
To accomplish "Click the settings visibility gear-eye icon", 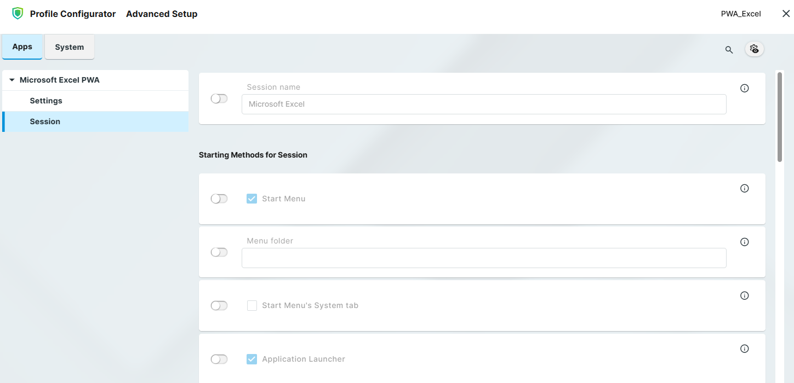I will coord(755,49).
